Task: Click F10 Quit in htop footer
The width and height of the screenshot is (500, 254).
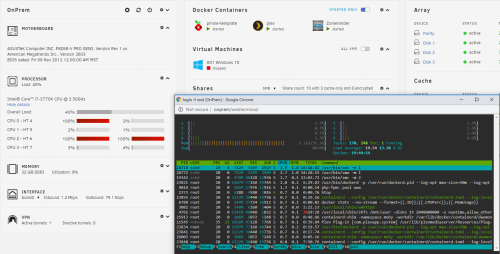Action: [350, 246]
